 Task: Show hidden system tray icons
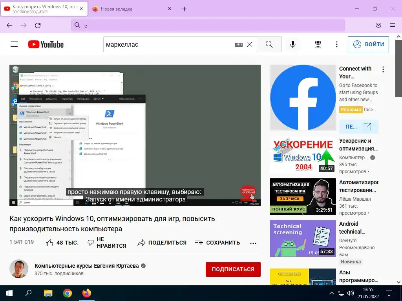(331, 293)
